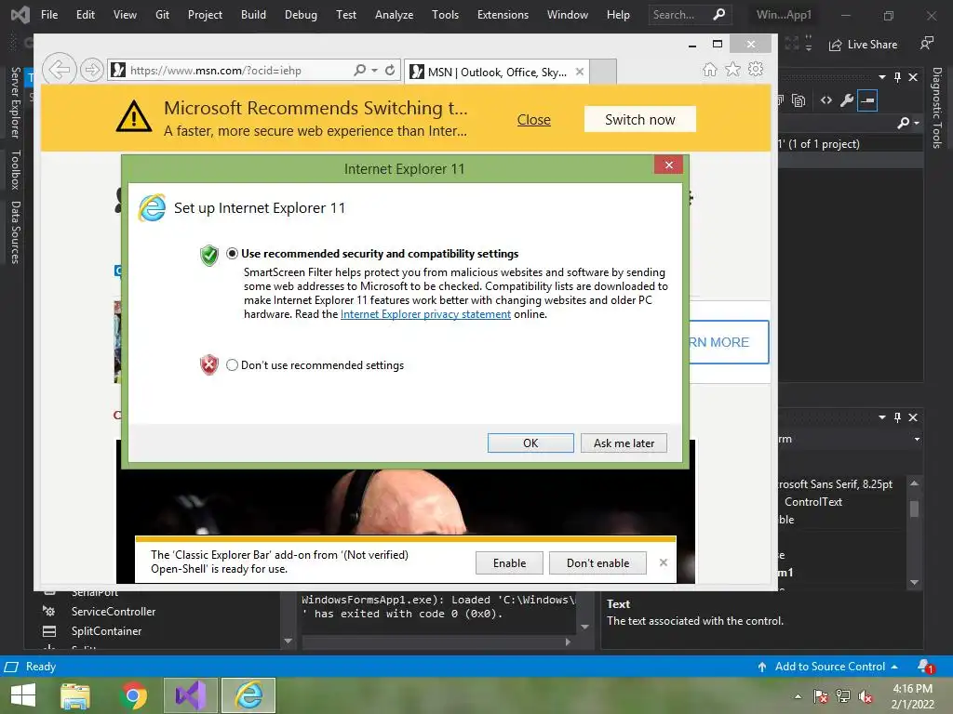Screen dimensions: 953x714
Task: Select Don't use recommended settings radio
Action: 232,364
